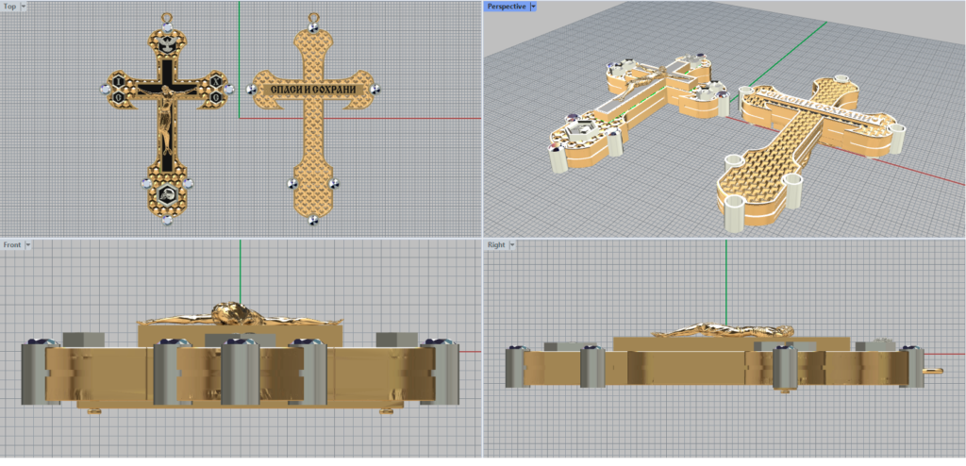The width and height of the screenshot is (966, 466).
Task: Select the Front viewport title label
Action: coord(12,244)
